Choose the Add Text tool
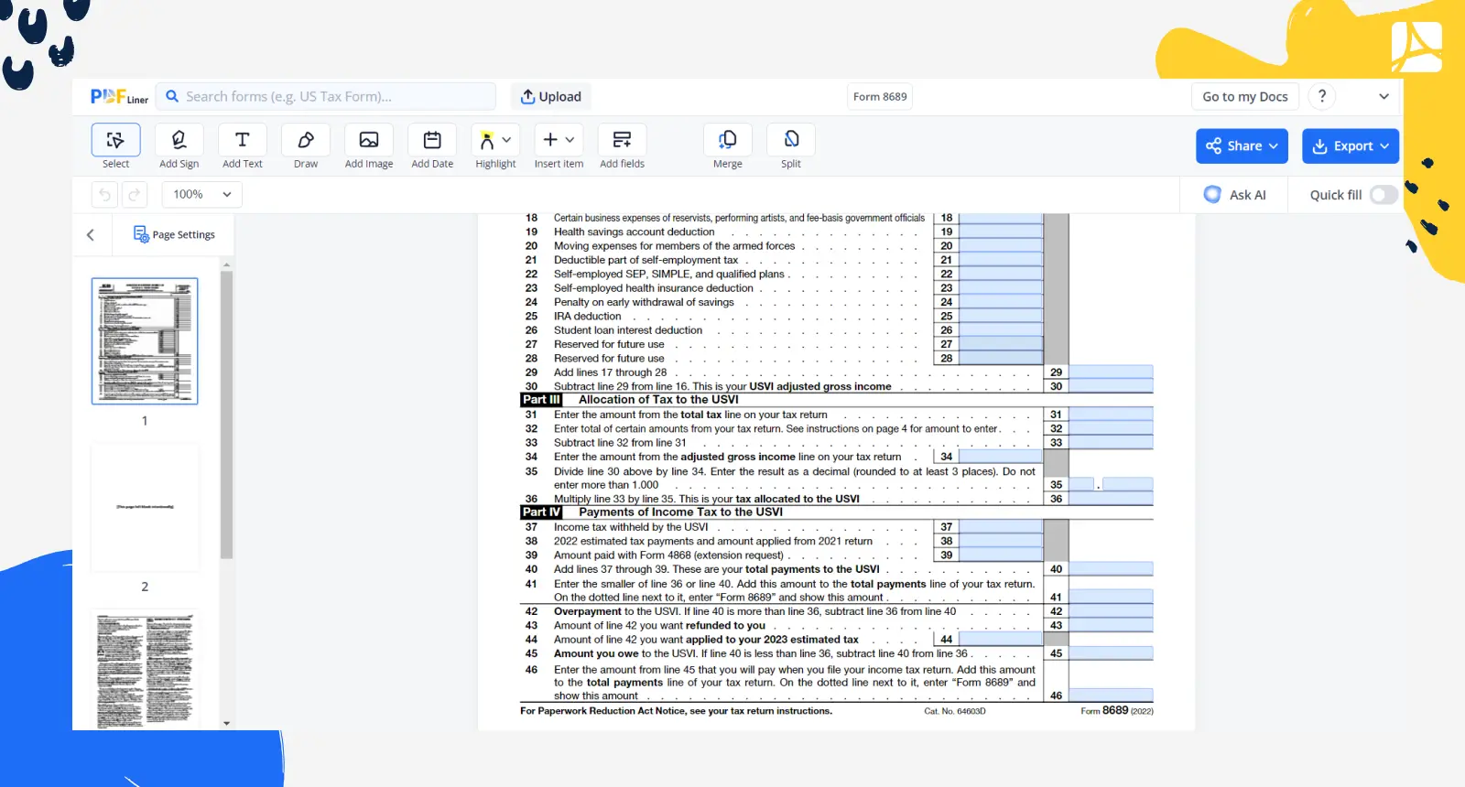This screenshot has height=787, width=1465. tap(242, 141)
